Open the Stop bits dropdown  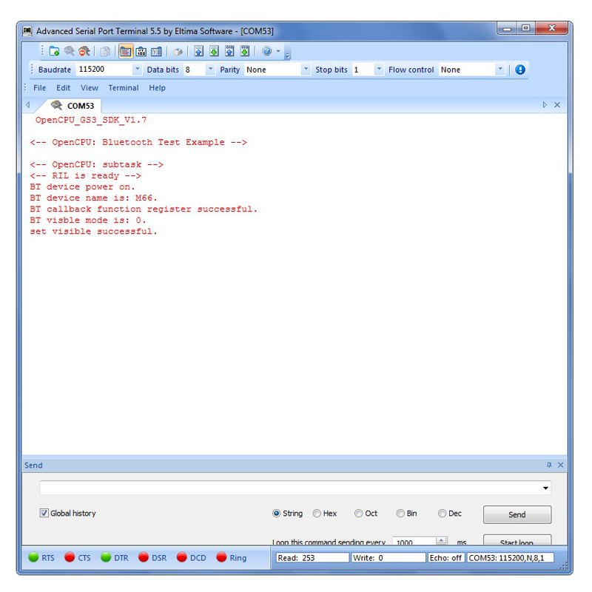pyautogui.click(x=379, y=69)
